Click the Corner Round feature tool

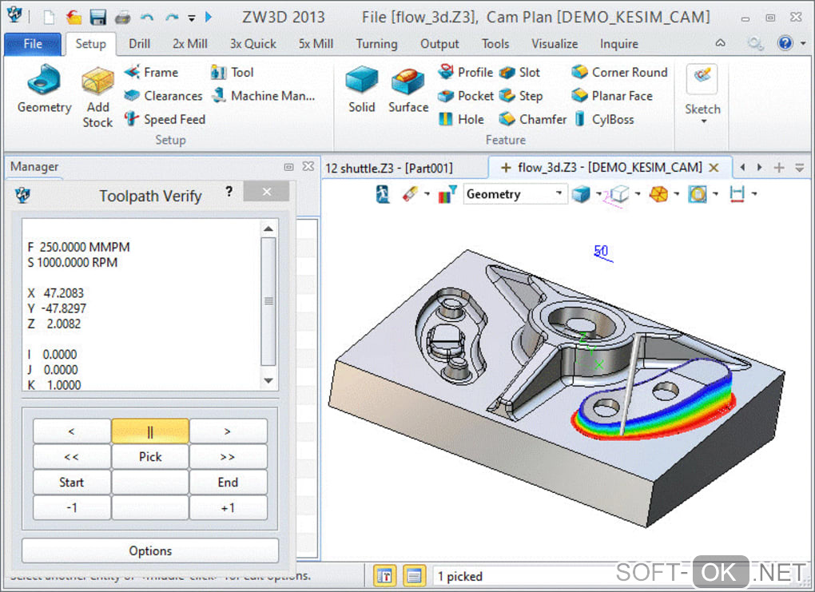(x=619, y=72)
